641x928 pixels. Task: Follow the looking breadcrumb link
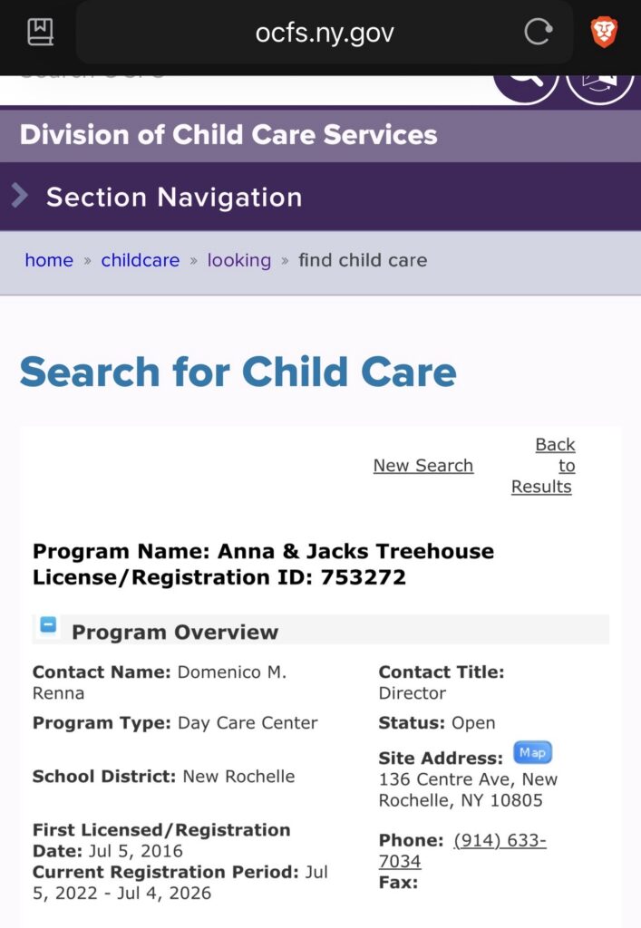[239, 260]
